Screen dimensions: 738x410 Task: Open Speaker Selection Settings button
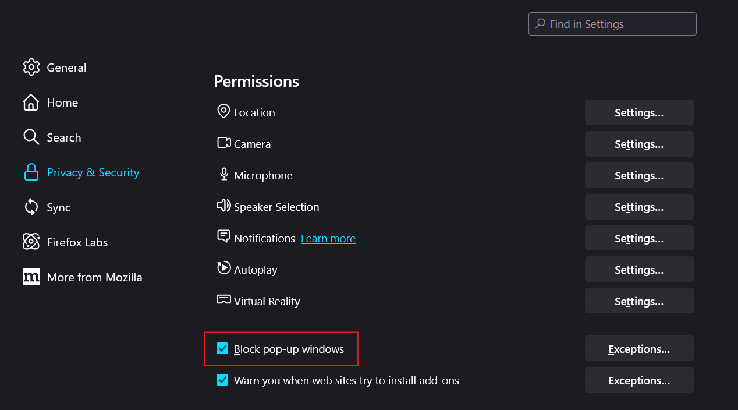pos(638,207)
